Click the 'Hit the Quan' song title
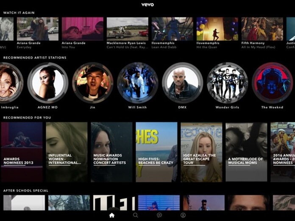The width and height of the screenshot is (295, 221). [x=207, y=47]
